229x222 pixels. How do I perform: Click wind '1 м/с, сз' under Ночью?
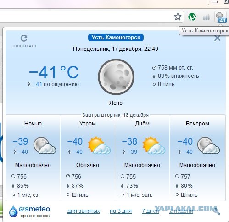28,195
